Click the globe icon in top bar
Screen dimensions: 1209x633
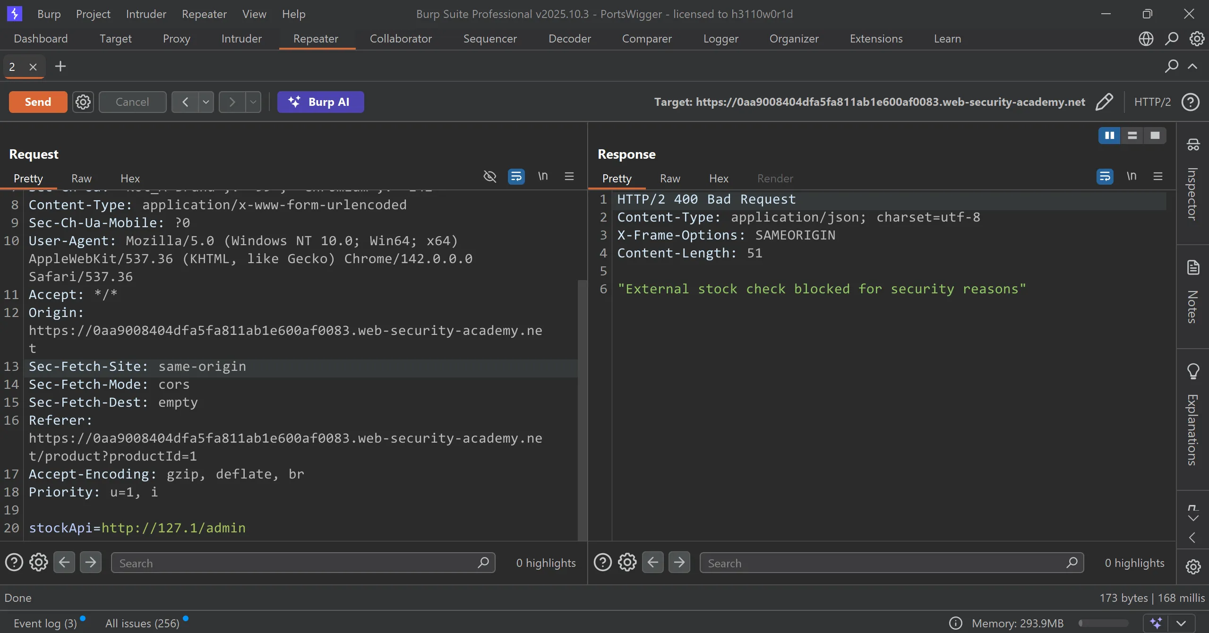tap(1146, 39)
